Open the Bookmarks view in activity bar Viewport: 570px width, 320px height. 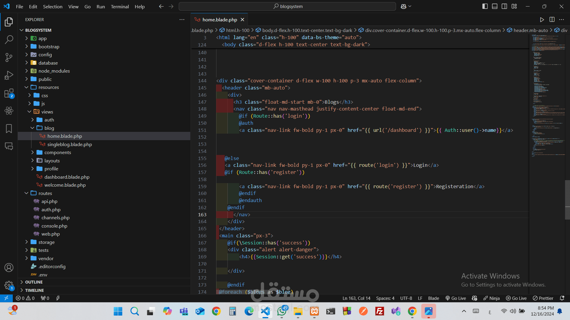9,129
